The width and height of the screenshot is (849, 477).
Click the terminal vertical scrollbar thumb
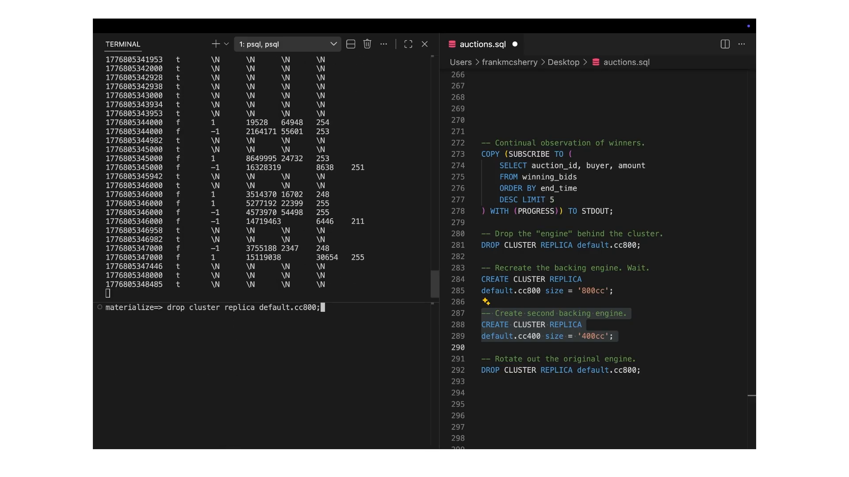tap(434, 284)
